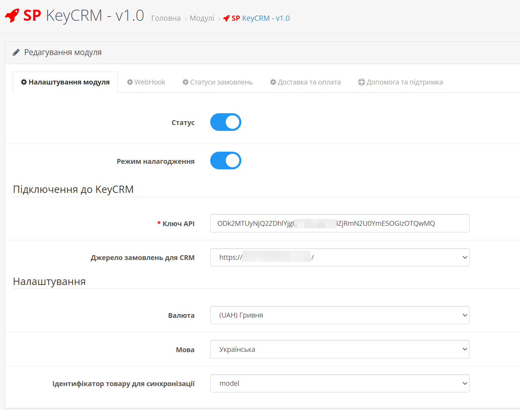The height and width of the screenshot is (410, 520).
Task: Follow the Модулі breadcrumb link
Action: [202, 18]
